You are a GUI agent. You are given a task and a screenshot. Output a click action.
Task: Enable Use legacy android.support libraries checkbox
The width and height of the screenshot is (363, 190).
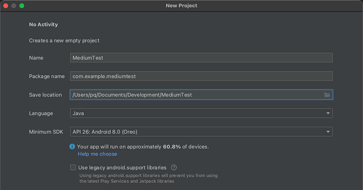pyautogui.click(x=73, y=167)
